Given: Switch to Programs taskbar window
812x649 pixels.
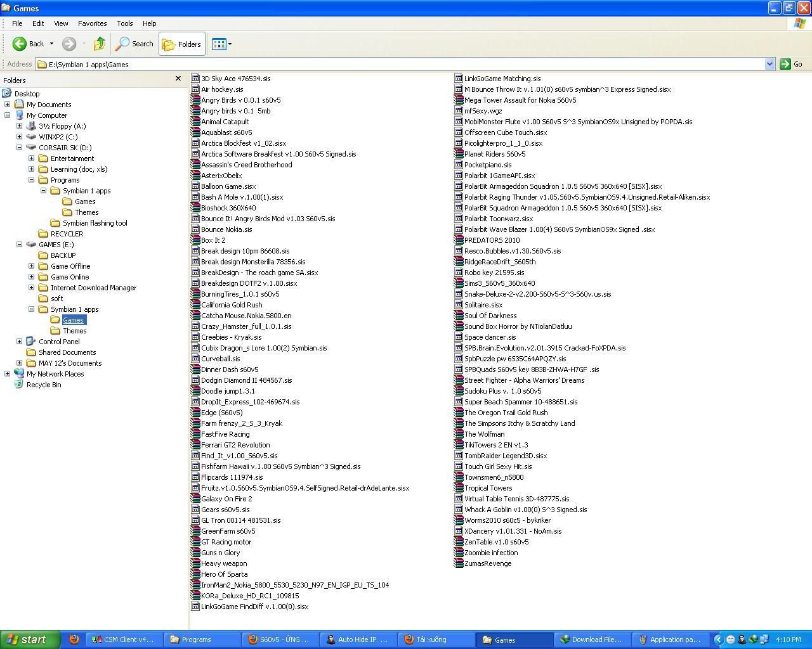Looking at the screenshot, I should pos(202,639).
